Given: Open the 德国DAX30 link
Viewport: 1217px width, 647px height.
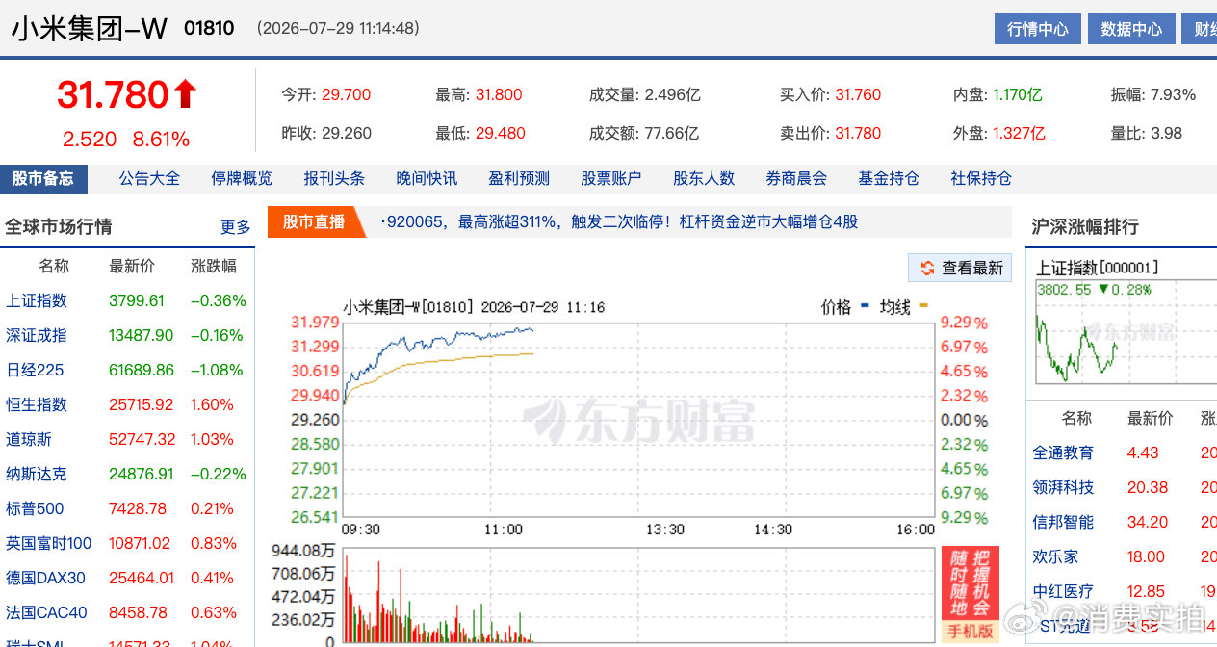Looking at the screenshot, I should pyautogui.click(x=45, y=578).
